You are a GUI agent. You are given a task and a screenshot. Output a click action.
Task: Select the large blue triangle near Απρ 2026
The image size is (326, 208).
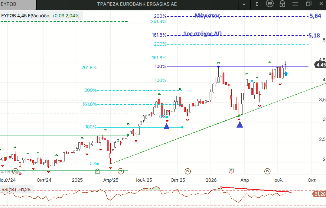pos(240,125)
